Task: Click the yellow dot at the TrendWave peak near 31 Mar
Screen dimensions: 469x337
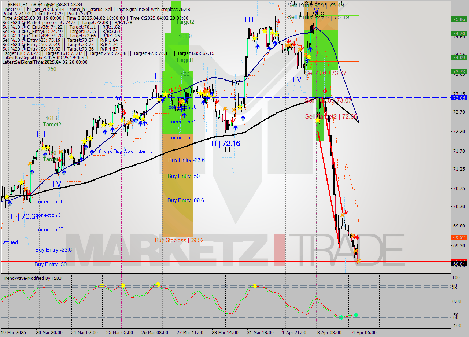Action: (254, 286)
